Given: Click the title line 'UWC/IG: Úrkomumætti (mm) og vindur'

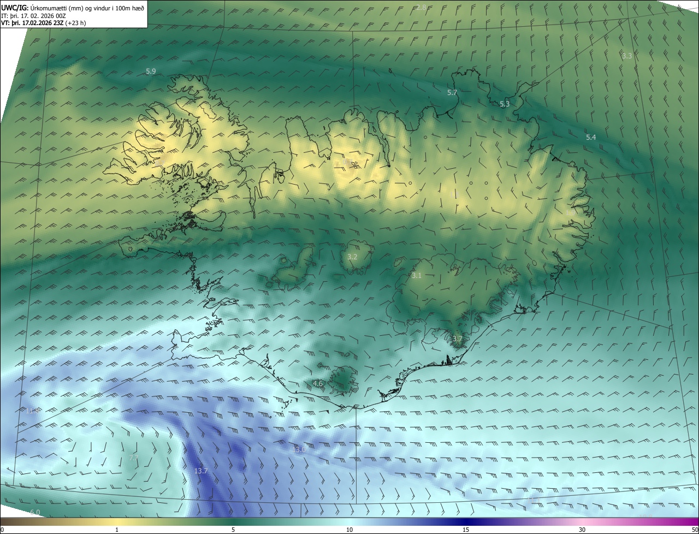Looking at the screenshot, I should (x=73, y=8).
